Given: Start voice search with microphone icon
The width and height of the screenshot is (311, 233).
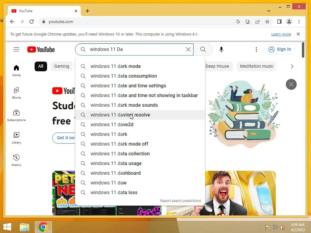Looking at the screenshot, I should click(221, 49).
